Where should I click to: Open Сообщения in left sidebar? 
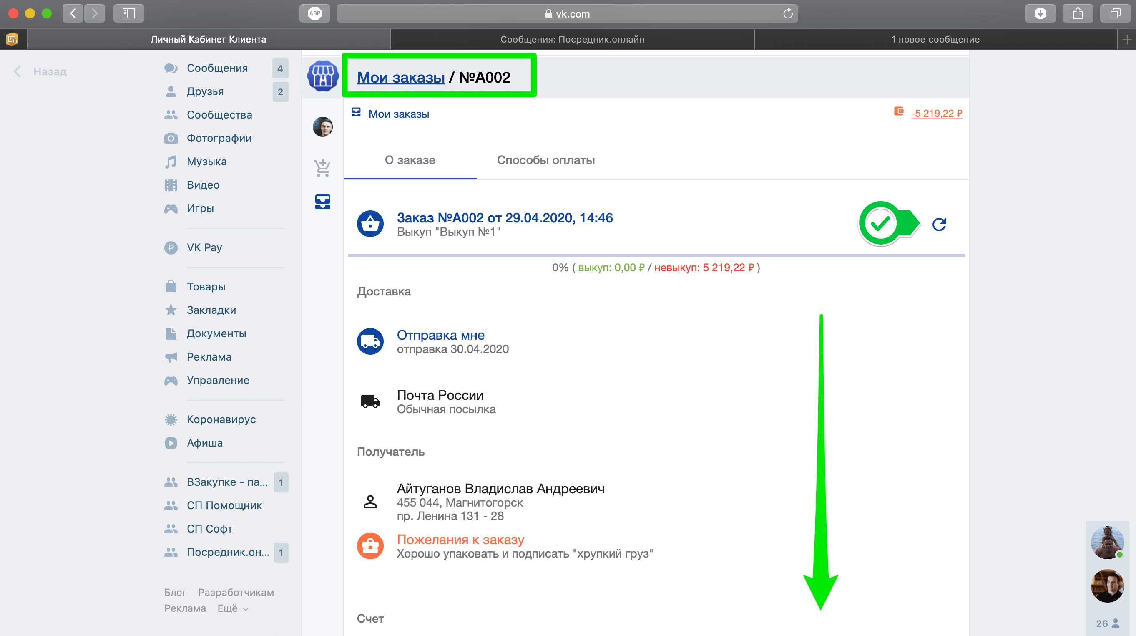click(x=217, y=68)
